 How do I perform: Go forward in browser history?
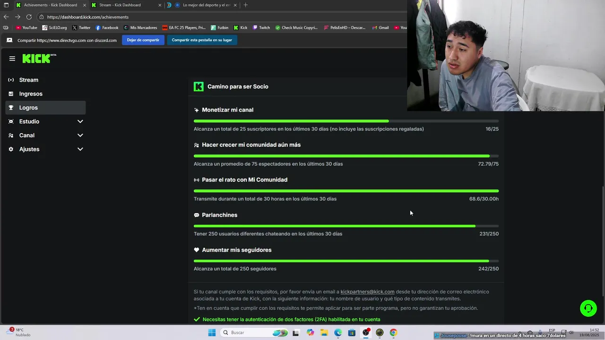pyautogui.click(x=17, y=17)
